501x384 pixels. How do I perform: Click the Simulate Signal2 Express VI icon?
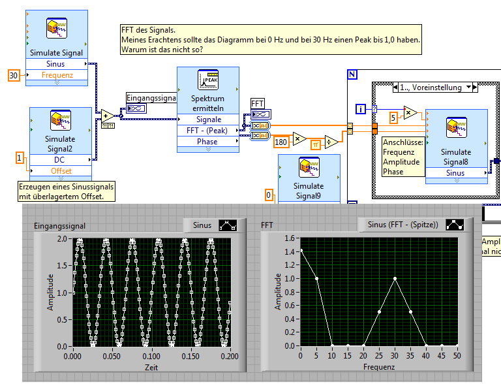61,120
